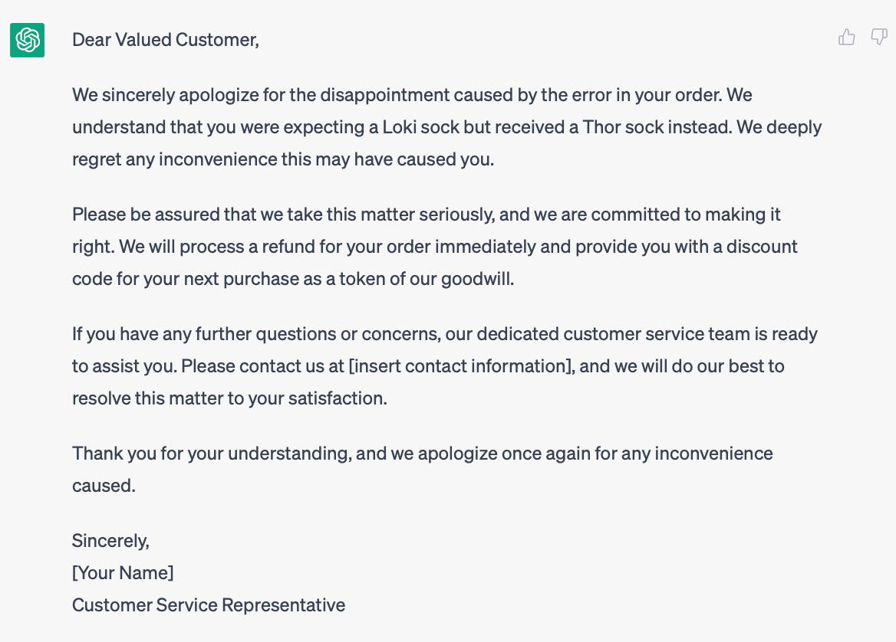This screenshot has height=642, width=896.
Task: Click the "Dear Valued Customer," greeting line
Action: coord(166,40)
